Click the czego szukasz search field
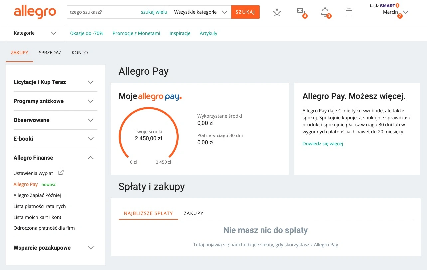The height and width of the screenshot is (270, 427). [103, 12]
